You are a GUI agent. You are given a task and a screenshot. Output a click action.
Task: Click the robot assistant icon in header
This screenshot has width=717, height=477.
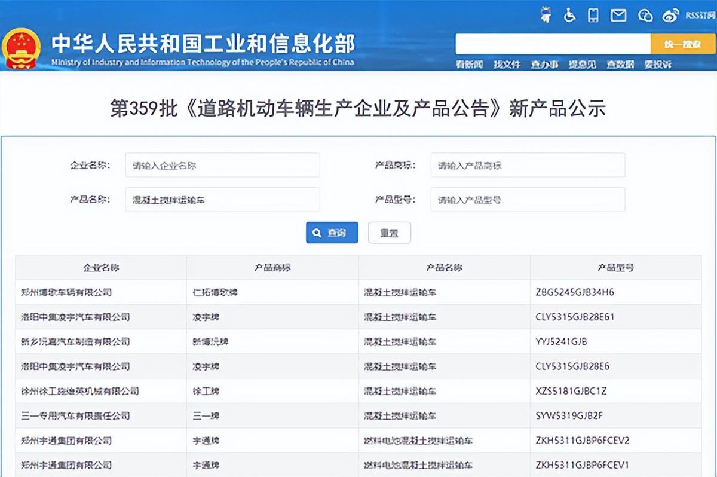(x=545, y=16)
